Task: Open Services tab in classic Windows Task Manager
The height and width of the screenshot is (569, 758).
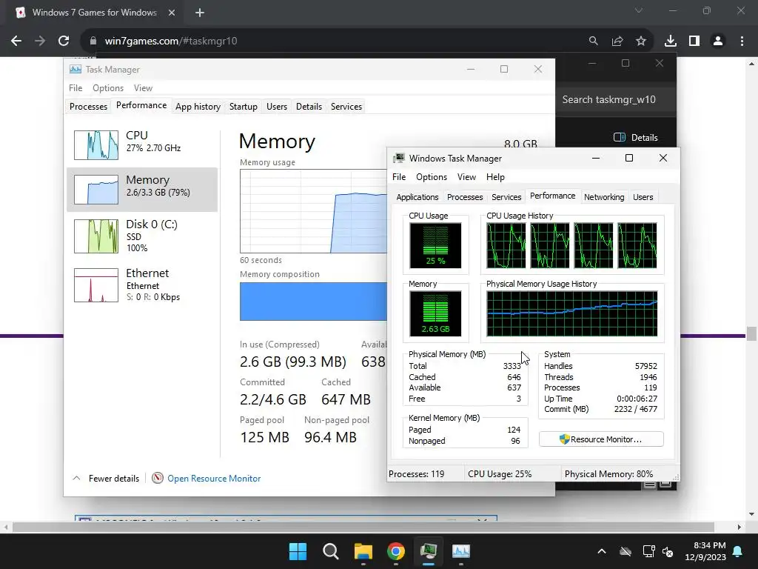Action: (x=506, y=197)
